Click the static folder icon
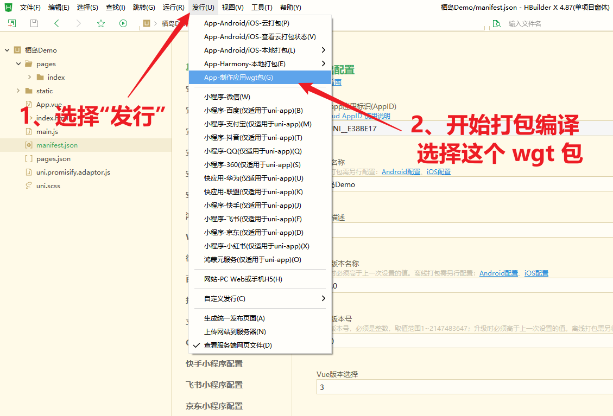This screenshot has width=613, height=416. click(x=29, y=91)
